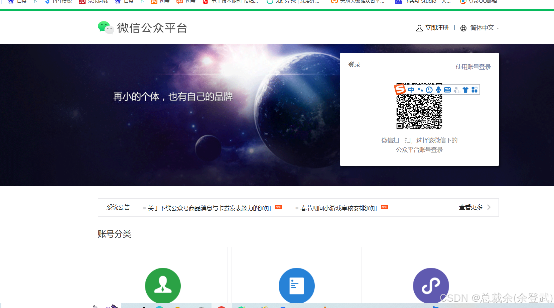Viewport: 554px width, 308px height.
Task: Open the 电工技术期刊 bookmark
Action: pos(231,2)
